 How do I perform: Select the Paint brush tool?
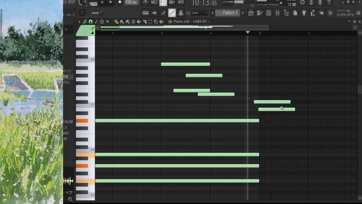tap(122, 22)
